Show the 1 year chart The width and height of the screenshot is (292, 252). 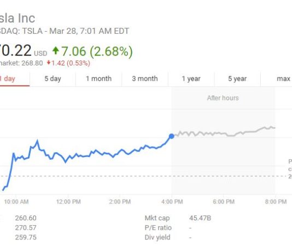tap(191, 79)
